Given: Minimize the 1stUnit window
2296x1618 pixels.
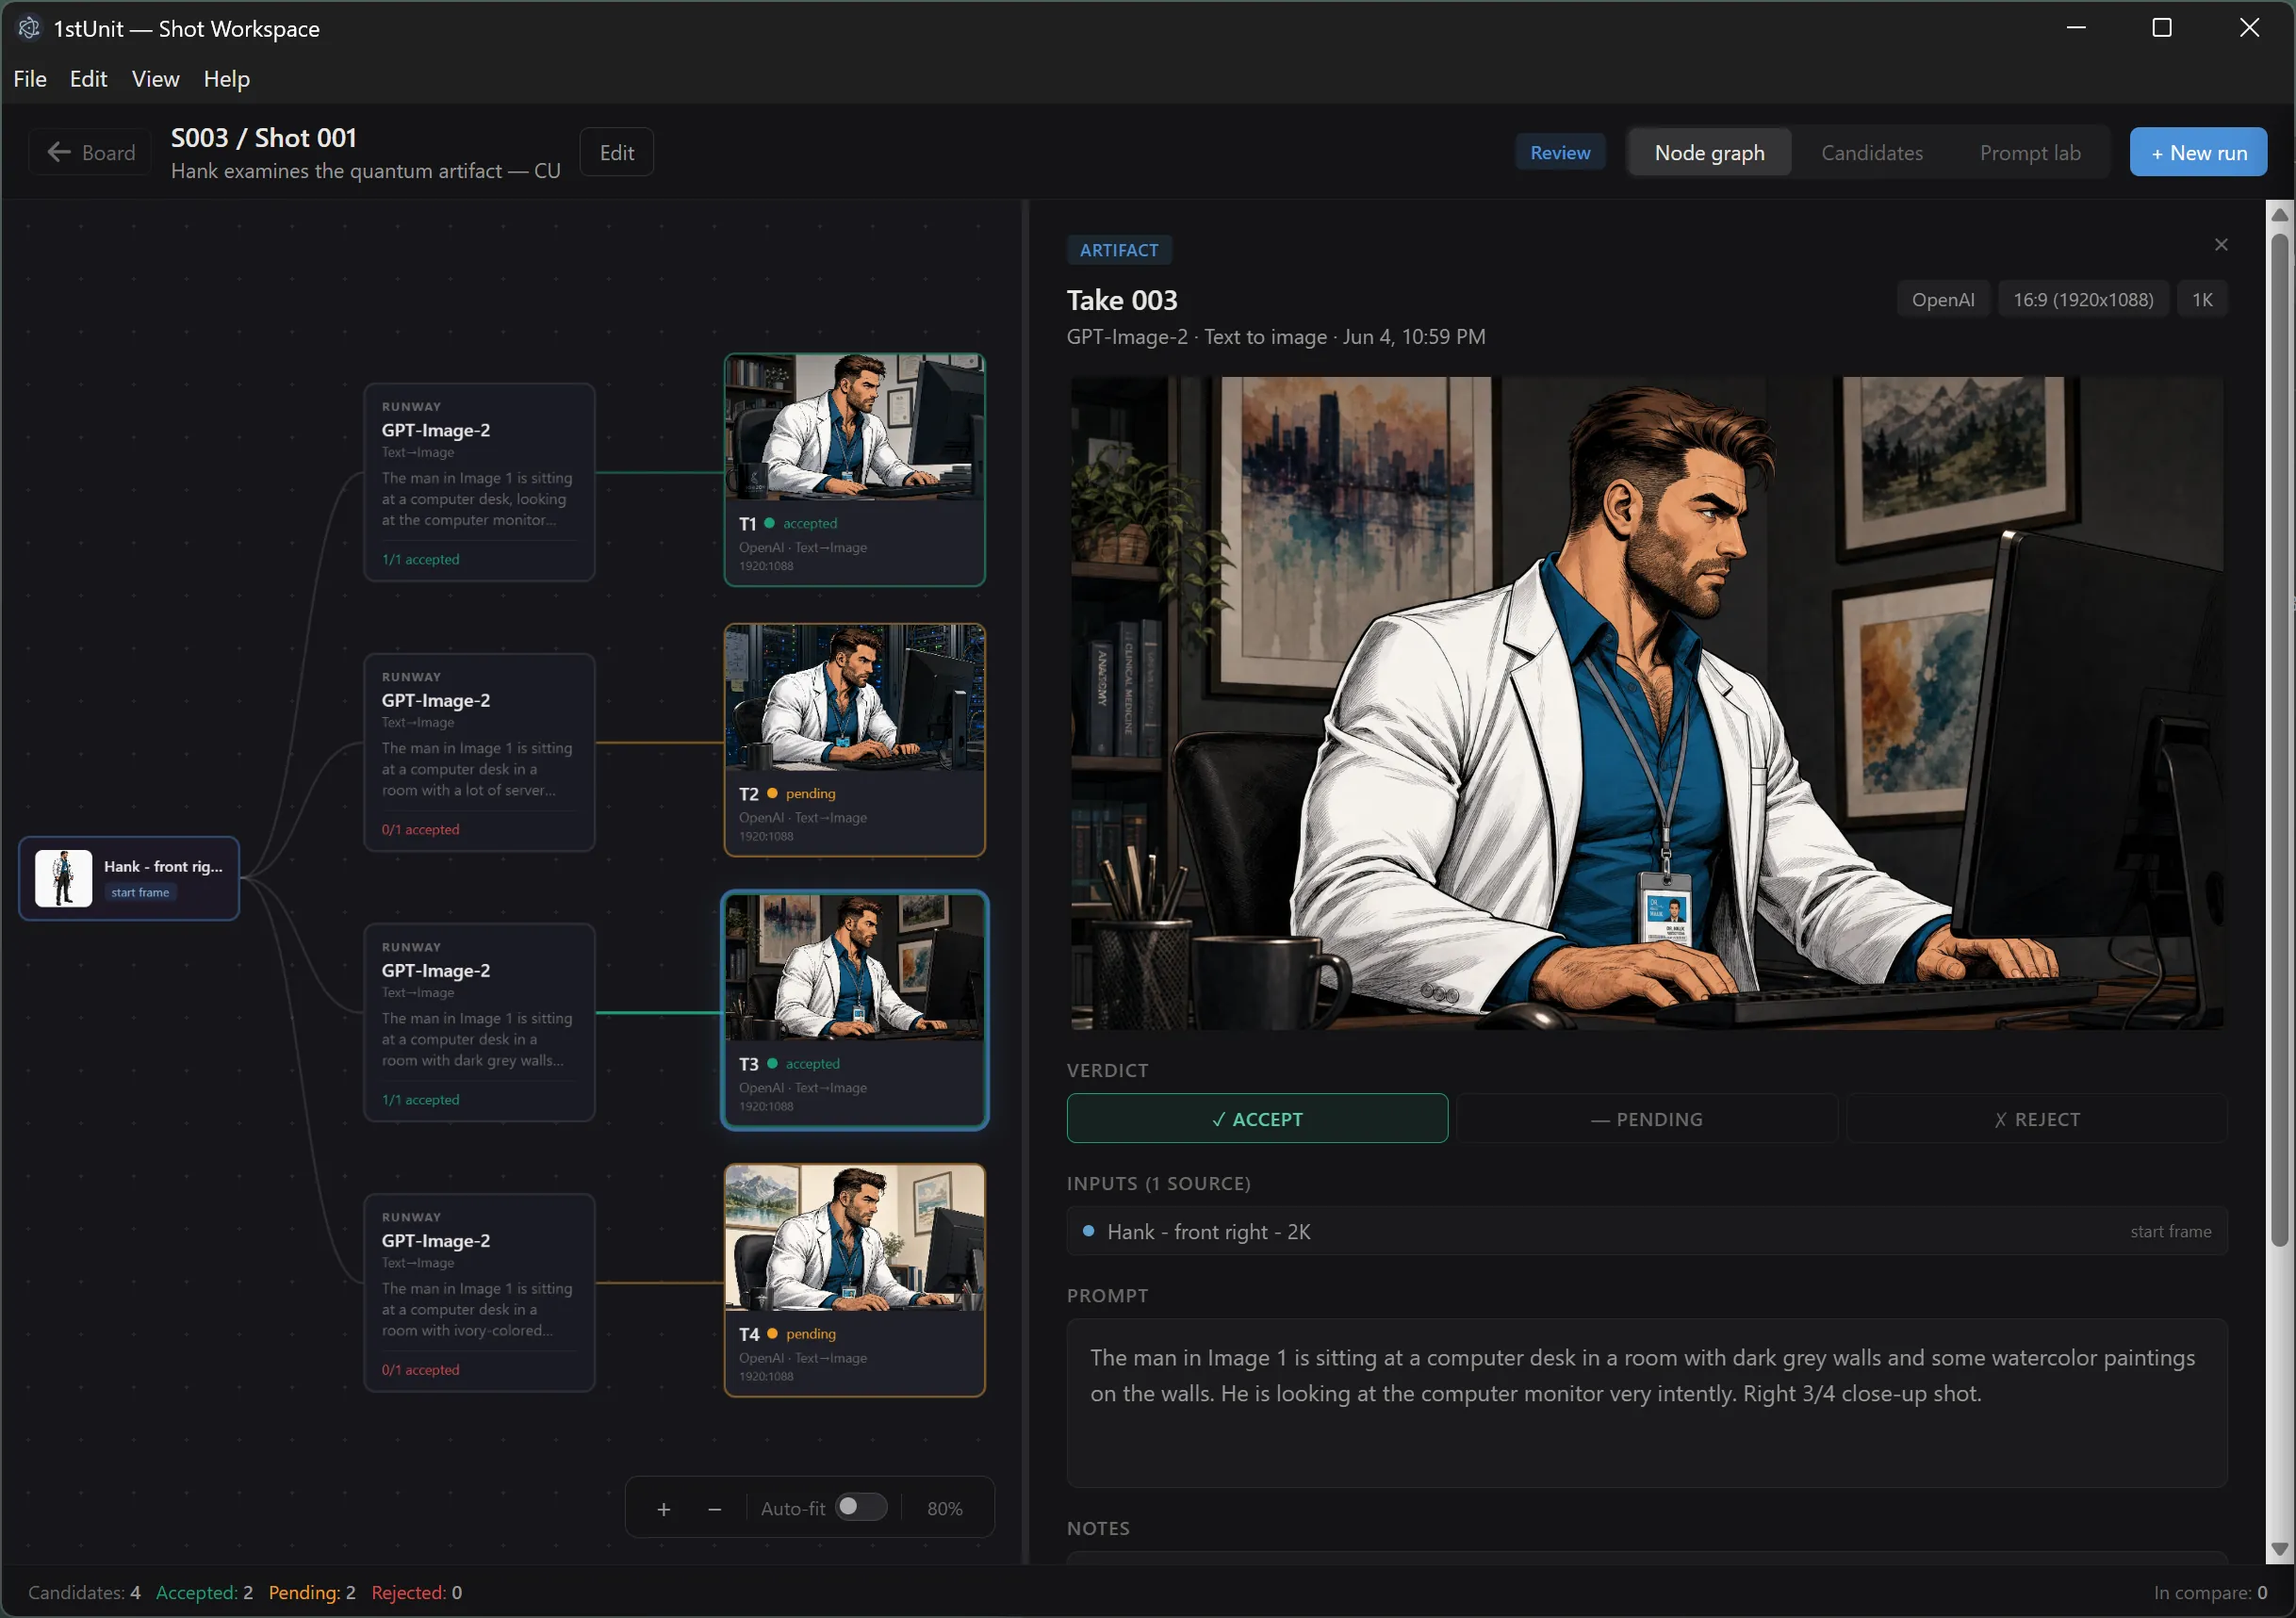Looking at the screenshot, I should (x=2076, y=28).
